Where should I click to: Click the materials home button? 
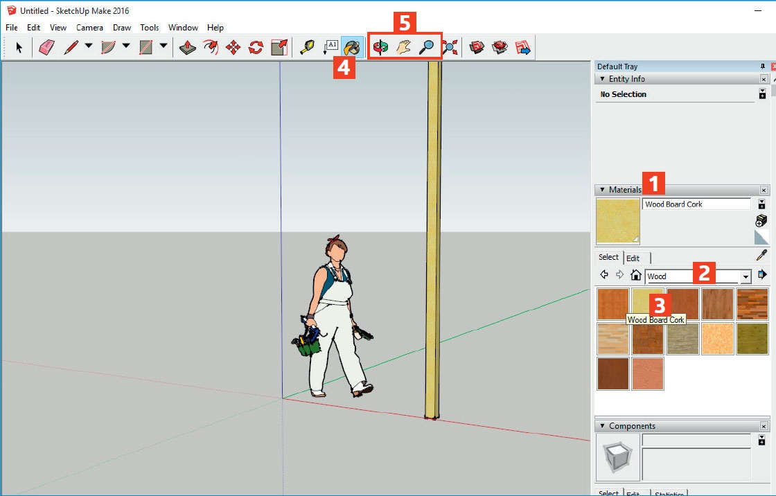click(635, 276)
